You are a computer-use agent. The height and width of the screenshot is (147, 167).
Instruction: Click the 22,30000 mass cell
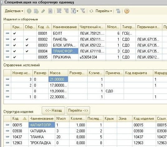(x=58, y=97)
